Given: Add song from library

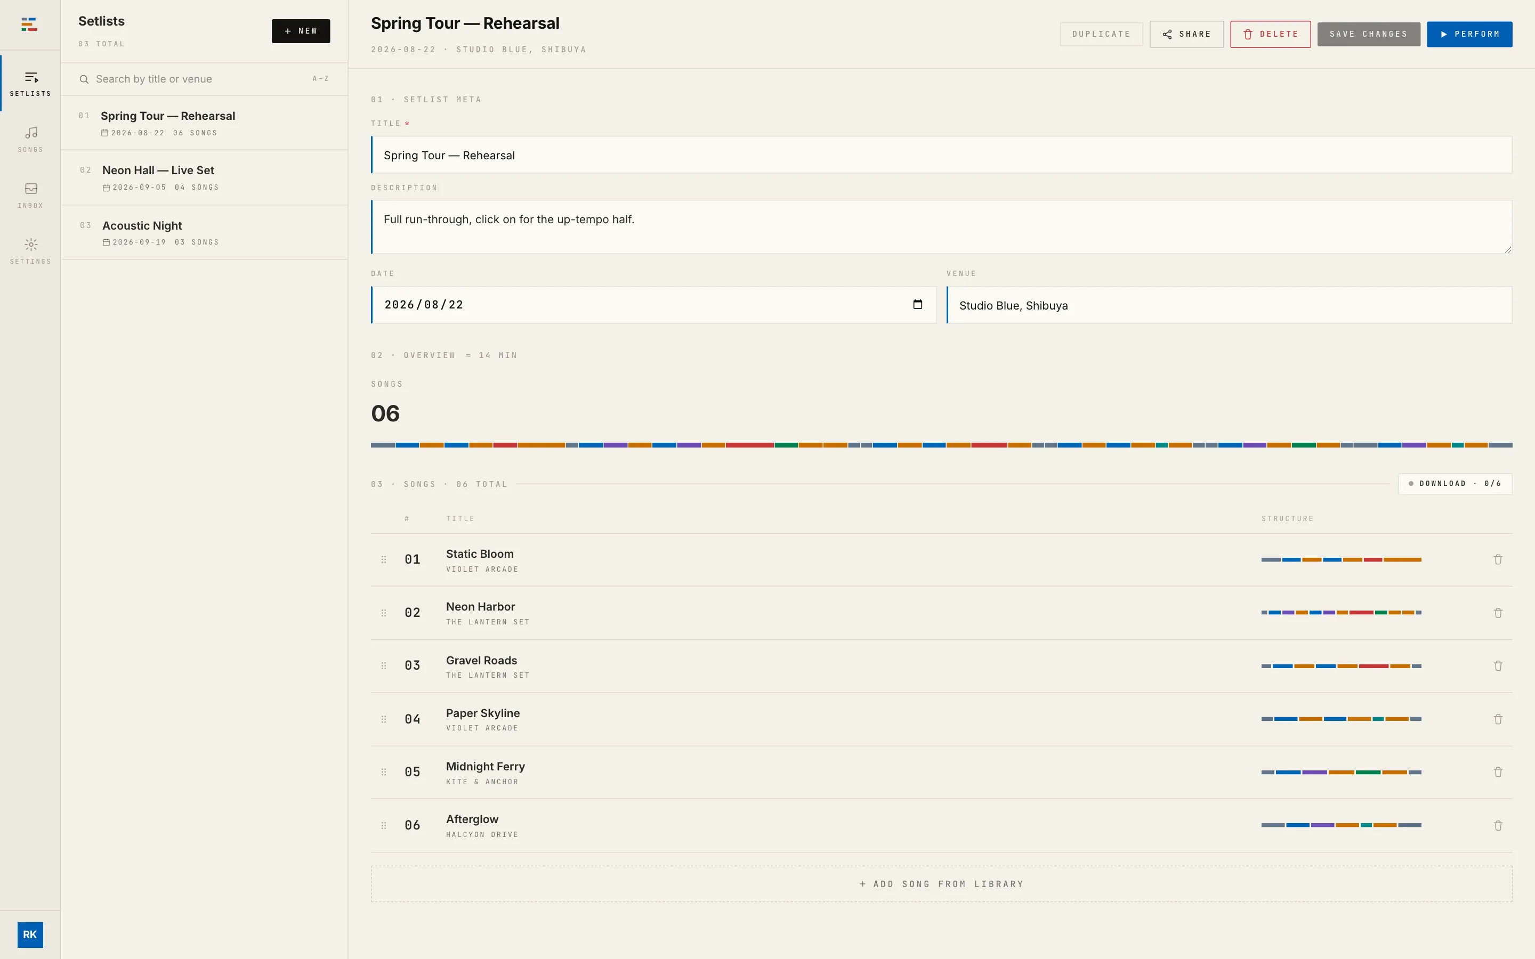Looking at the screenshot, I should (x=941, y=883).
